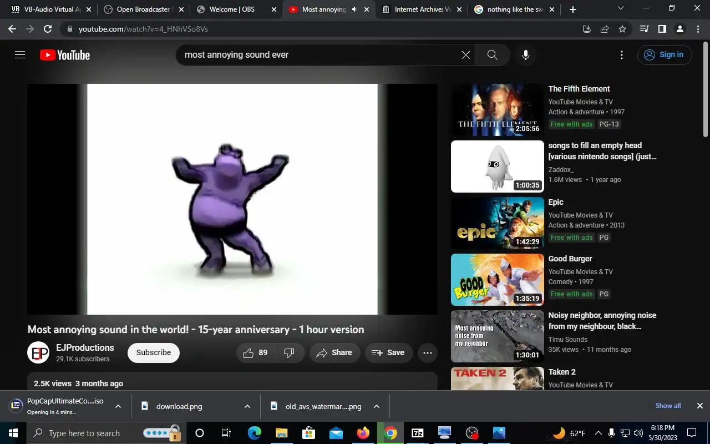The image size is (710, 444).
Task: Launch Microsoft Edge from taskbar
Action: (x=254, y=433)
